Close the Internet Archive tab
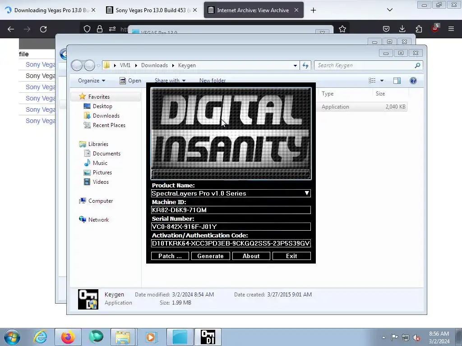This screenshot has width=462, height=346. (x=296, y=10)
